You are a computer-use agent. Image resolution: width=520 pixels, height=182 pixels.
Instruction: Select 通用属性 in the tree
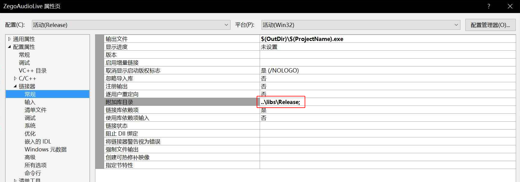coord(24,39)
